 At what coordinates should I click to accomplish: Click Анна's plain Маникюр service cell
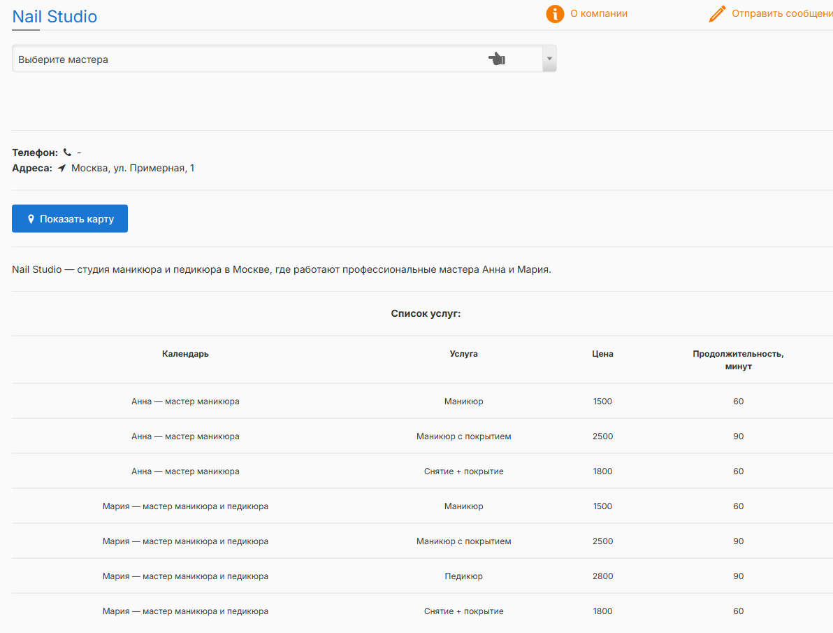pyautogui.click(x=464, y=401)
